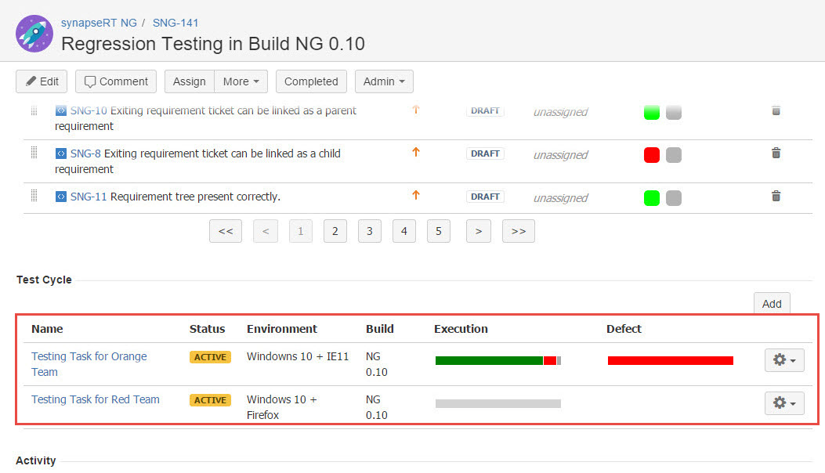The height and width of the screenshot is (473, 825).
Task: Delete the SNG-11 test case row
Action: tap(776, 197)
